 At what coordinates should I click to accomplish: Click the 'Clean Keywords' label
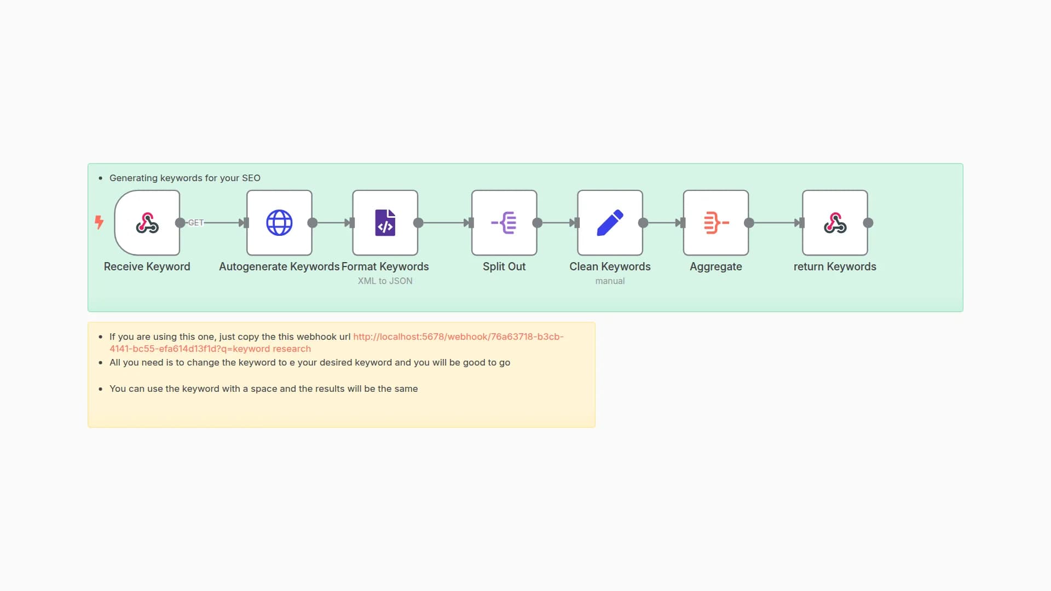(610, 266)
